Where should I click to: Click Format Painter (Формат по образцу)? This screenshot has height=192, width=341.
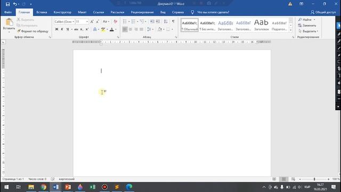coord(33,31)
